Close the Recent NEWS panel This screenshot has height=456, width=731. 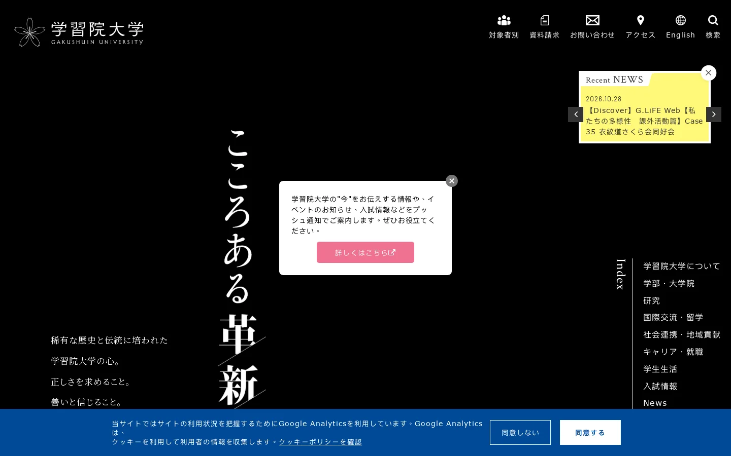click(709, 73)
